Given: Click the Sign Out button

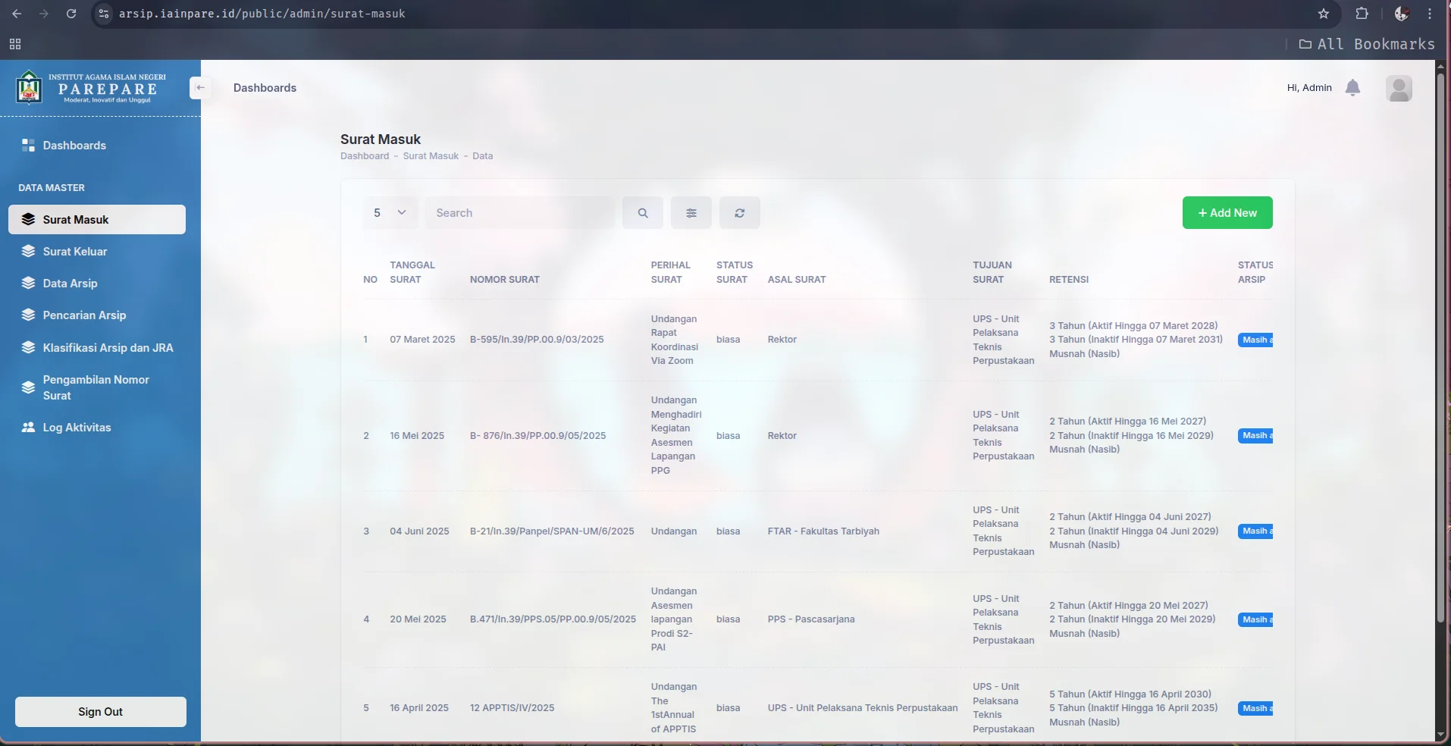Looking at the screenshot, I should [x=99, y=711].
